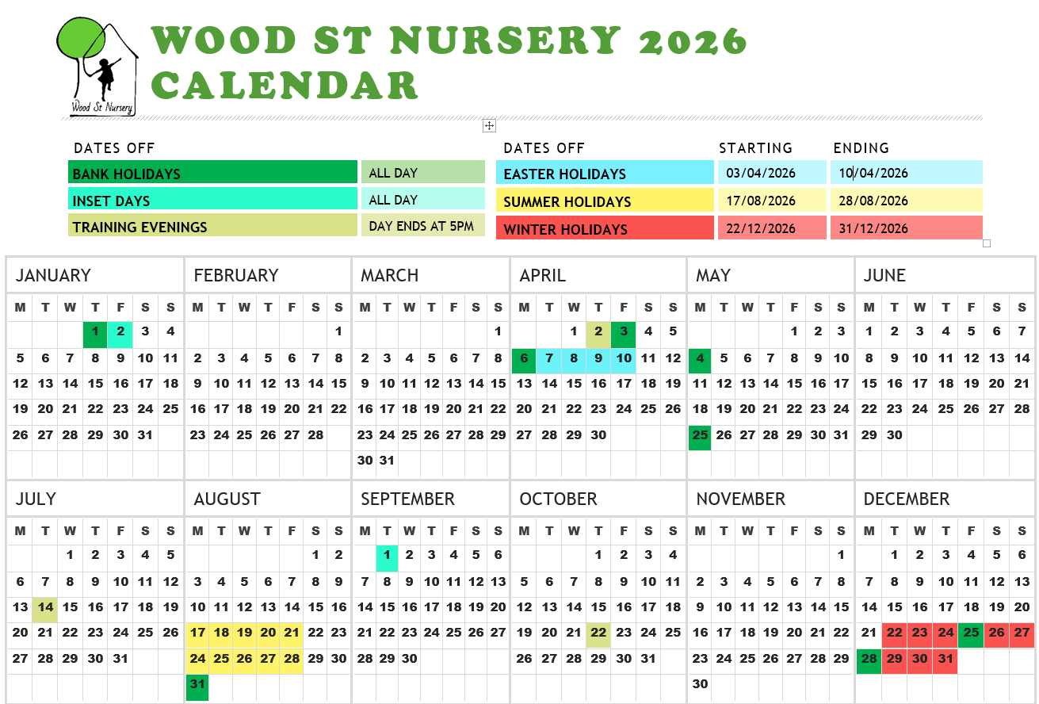Image resolution: width=1039 pixels, height=704 pixels.
Task: Click the DAY ENDS AT 5PM cell
Action: pyautogui.click(x=423, y=225)
